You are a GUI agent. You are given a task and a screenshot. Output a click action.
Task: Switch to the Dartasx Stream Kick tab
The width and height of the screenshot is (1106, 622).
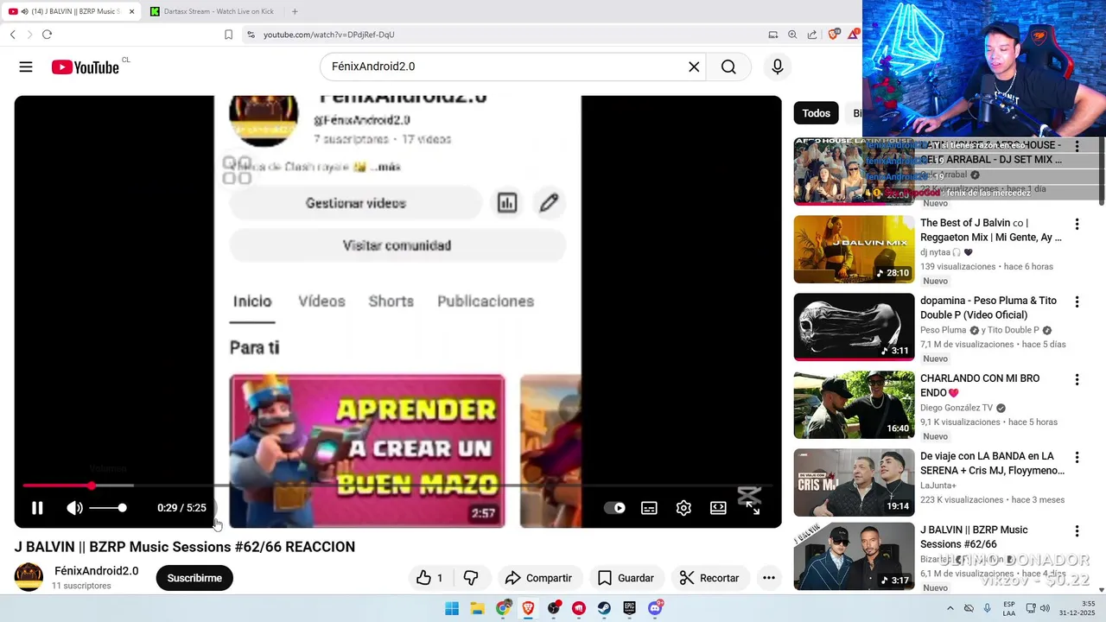pyautogui.click(x=212, y=11)
